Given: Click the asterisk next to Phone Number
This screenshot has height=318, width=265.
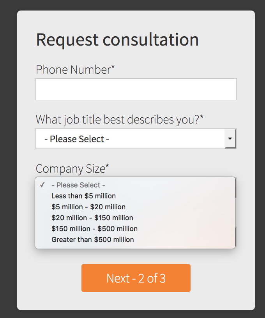Looking at the screenshot, I should coord(113,67).
